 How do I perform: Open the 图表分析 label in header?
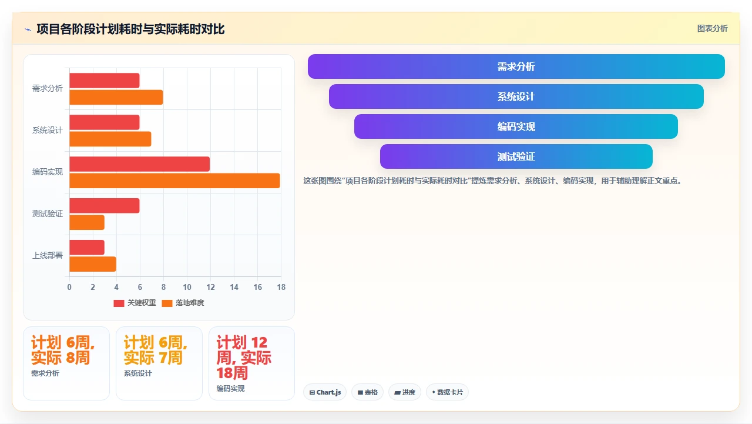tap(712, 28)
